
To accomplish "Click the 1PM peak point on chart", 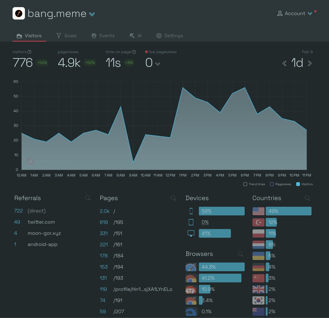I will (x=183, y=88).
